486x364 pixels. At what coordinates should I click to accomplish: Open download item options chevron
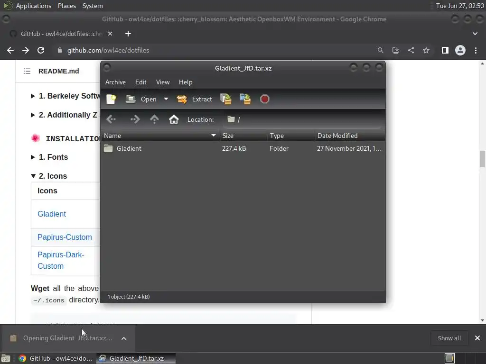(x=124, y=338)
